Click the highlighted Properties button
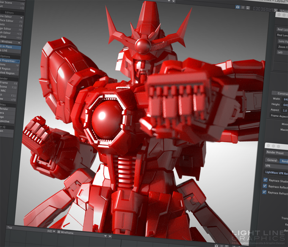 pyautogui.click(x=10, y=61)
